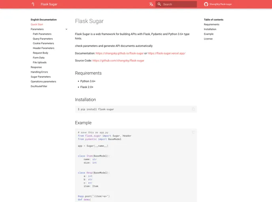Viewport: 272px width, 202px height.
Task: Click the English Documentation sidebar heading
Action: [x=44, y=20]
